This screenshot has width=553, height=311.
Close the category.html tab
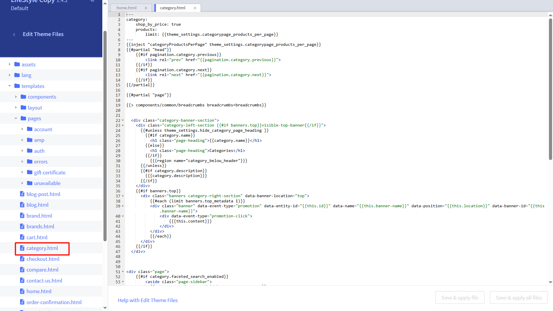pyautogui.click(x=195, y=8)
